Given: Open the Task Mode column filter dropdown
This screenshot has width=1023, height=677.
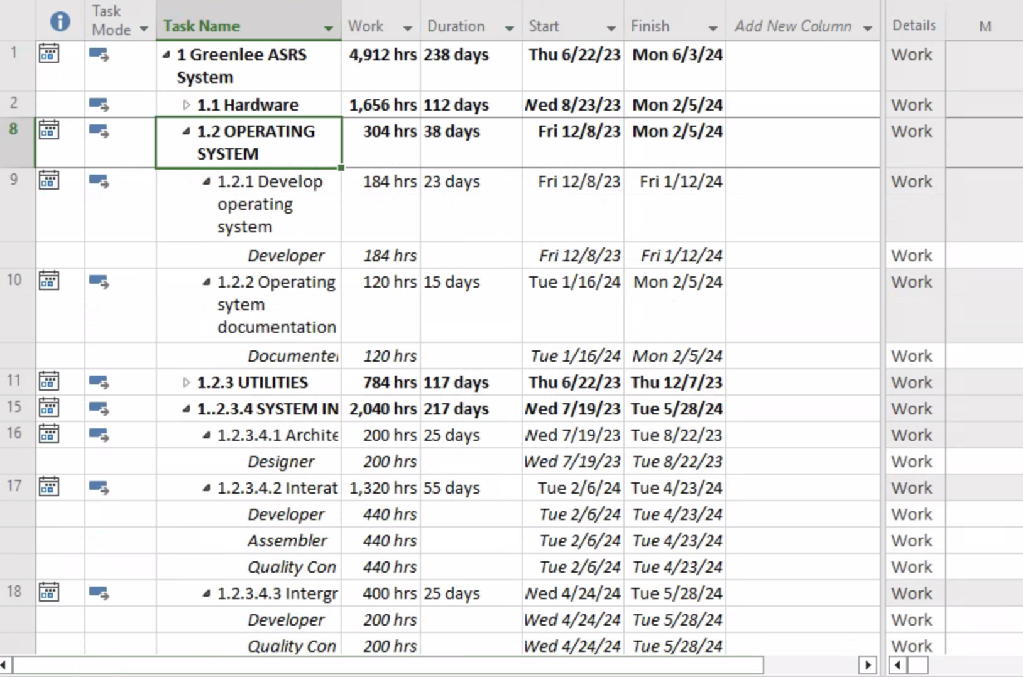Looking at the screenshot, I should 144,29.
